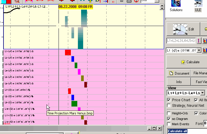Open the L1 Mars term dropdown

[x=199, y=50]
